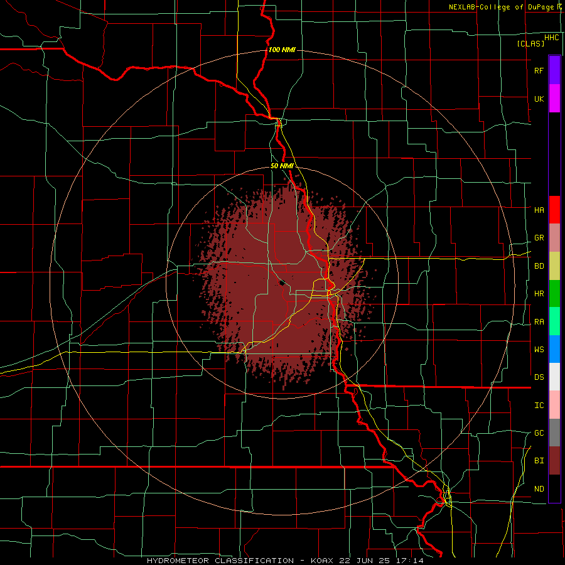Click the "IC" legend label

(539, 406)
